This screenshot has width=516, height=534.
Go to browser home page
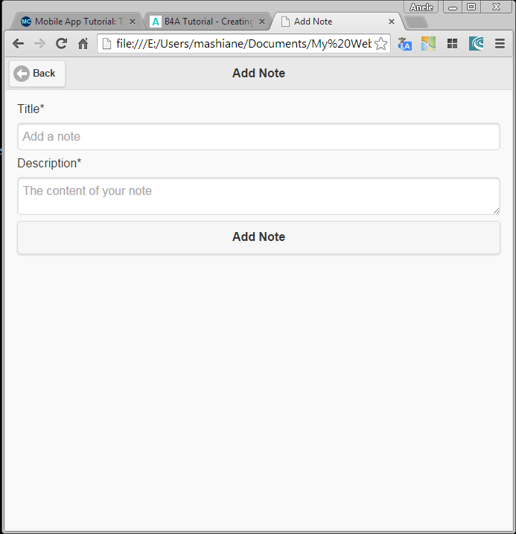(83, 44)
